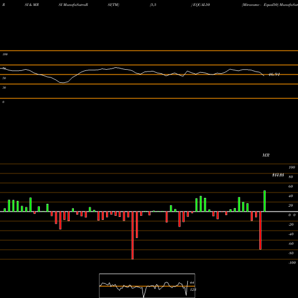Click the -100 label on MR axis
Screen dimensions: 298x298
[x=292, y=263]
